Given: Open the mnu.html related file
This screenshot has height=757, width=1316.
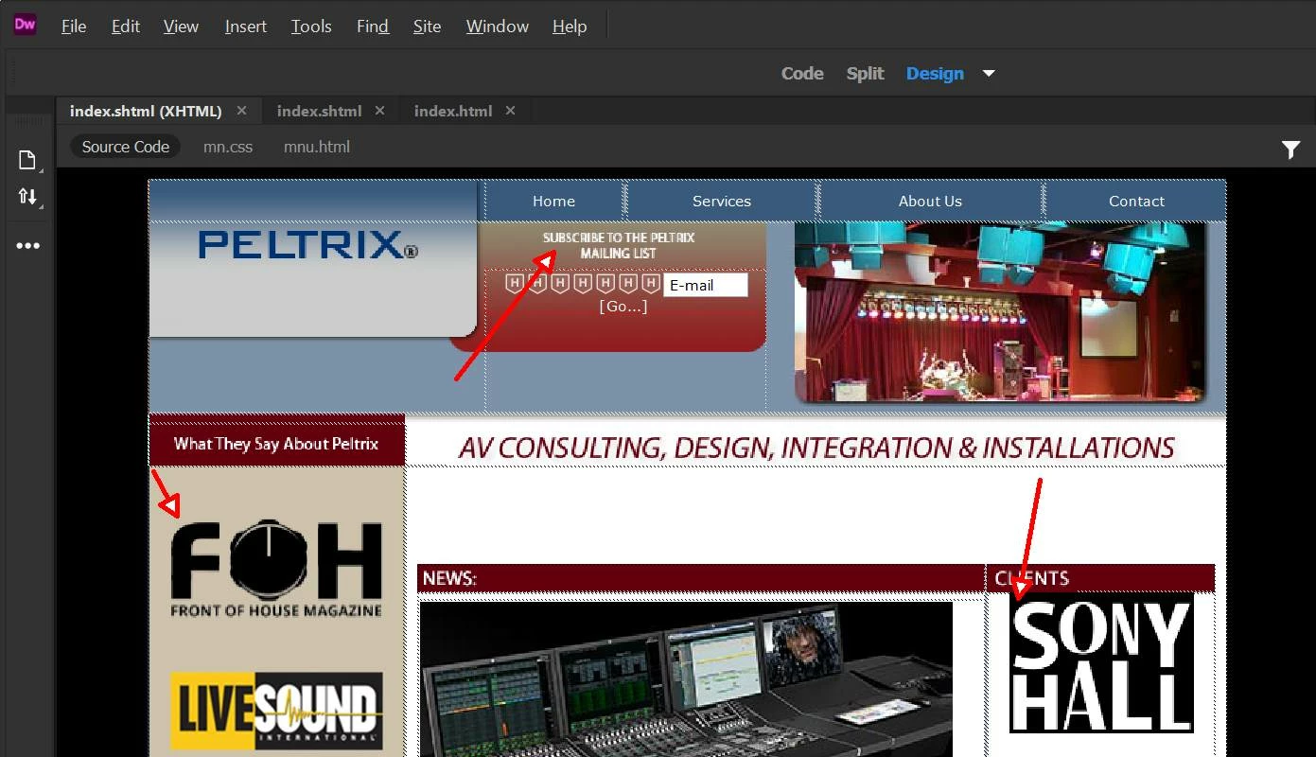Looking at the screenshot, I should point(317,147).
